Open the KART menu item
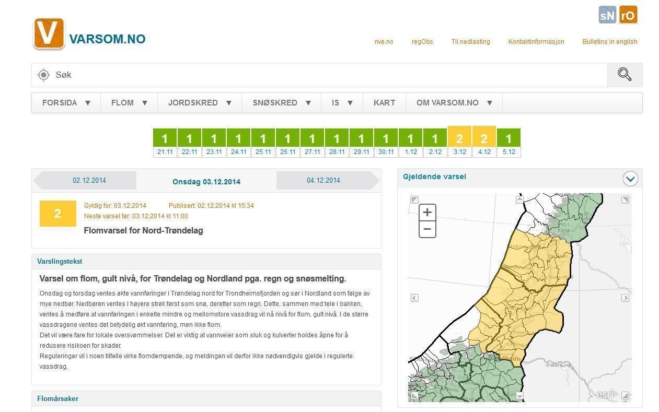Image resolution: width=659 pixels, height=412 pixels. point(384,103)
